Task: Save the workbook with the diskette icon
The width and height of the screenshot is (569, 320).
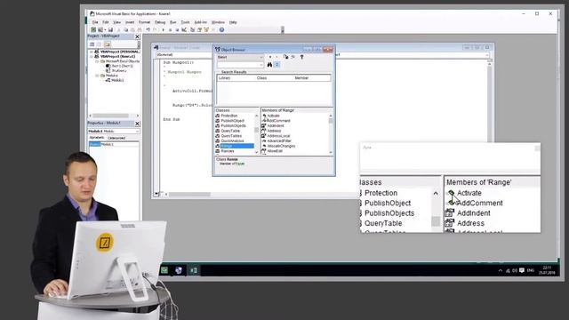Action: pyautogui.click(x=110, y=29)
